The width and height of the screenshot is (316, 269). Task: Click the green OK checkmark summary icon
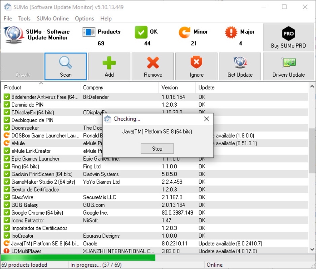click(x=141, y=32)
